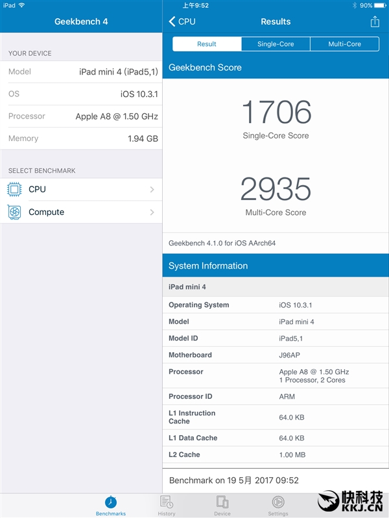Screen dimensions: 389x518
Task: Open the Device tab icon
Action: [x=222, y=502]
